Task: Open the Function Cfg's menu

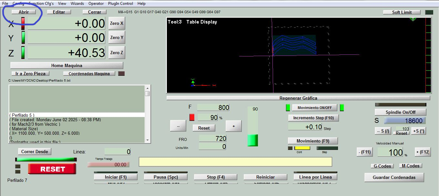Action: point(41,4)
